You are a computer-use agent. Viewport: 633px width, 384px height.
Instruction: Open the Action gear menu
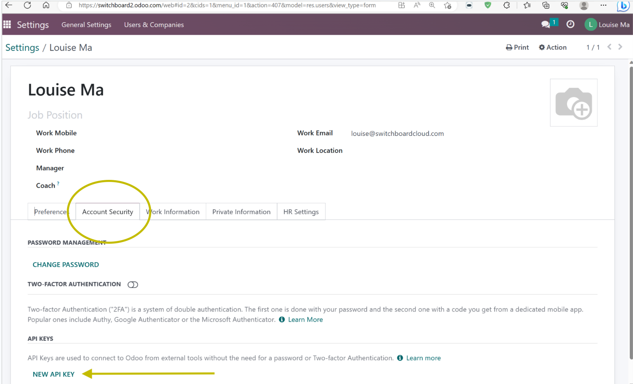pyautogui.click(x=542, y=47)
